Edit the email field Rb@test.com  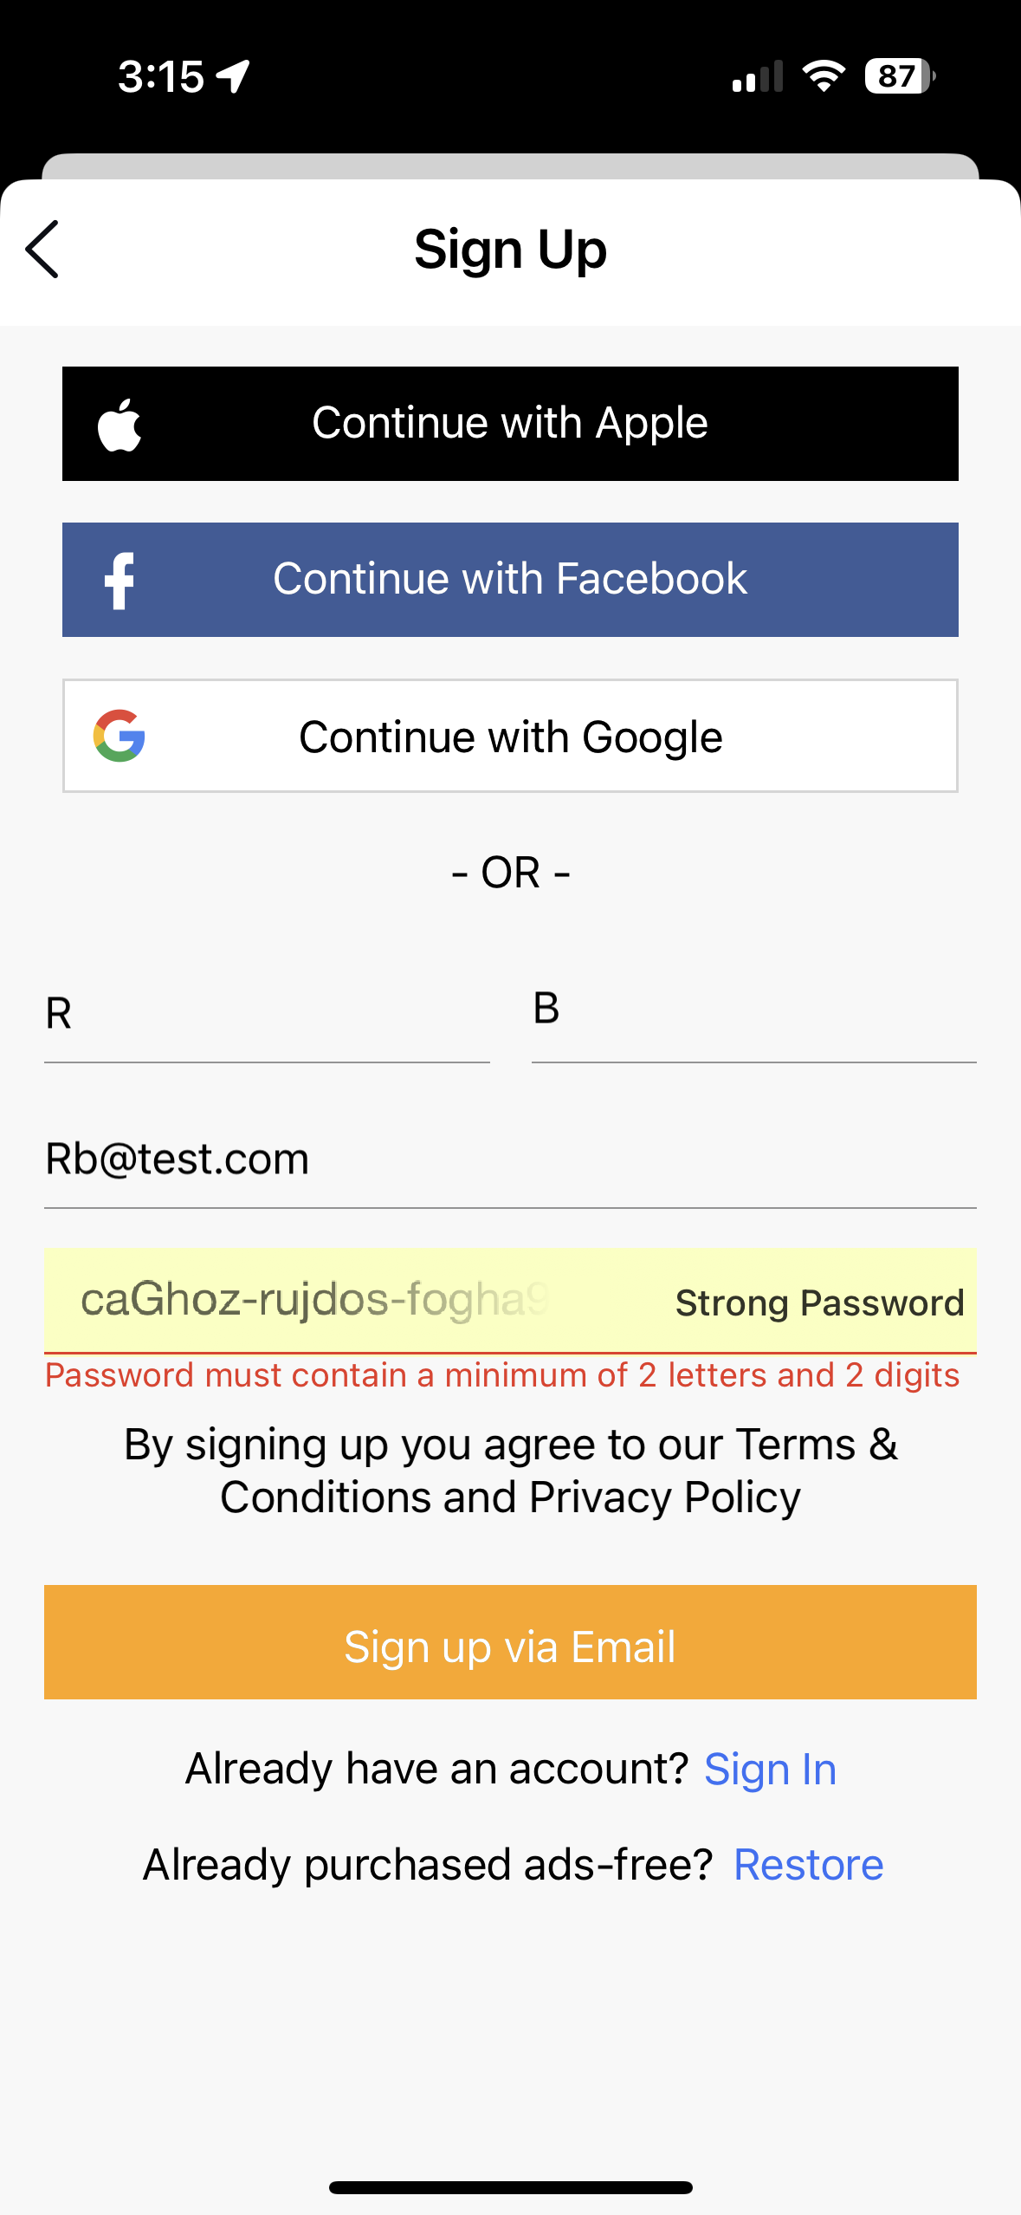tap(510, 1159)
